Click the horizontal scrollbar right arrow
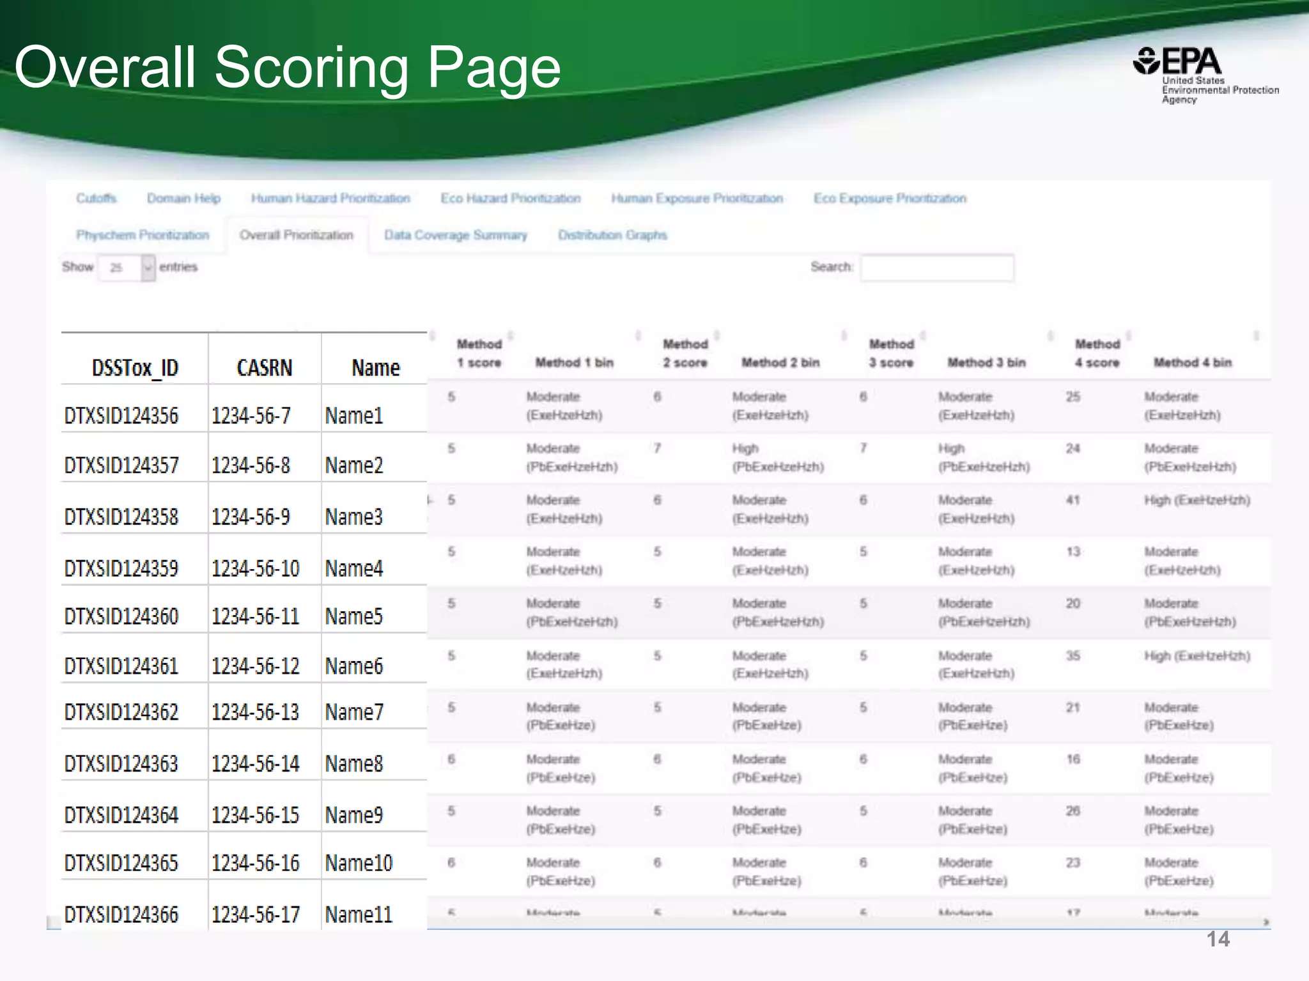Viewport: 1309px width, 981px height. [x=1266, y=922]
